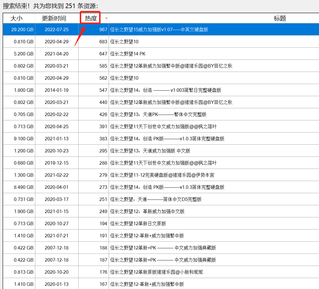
Task: Click the 2021-01-13 date cell
Action: [56, 139]
